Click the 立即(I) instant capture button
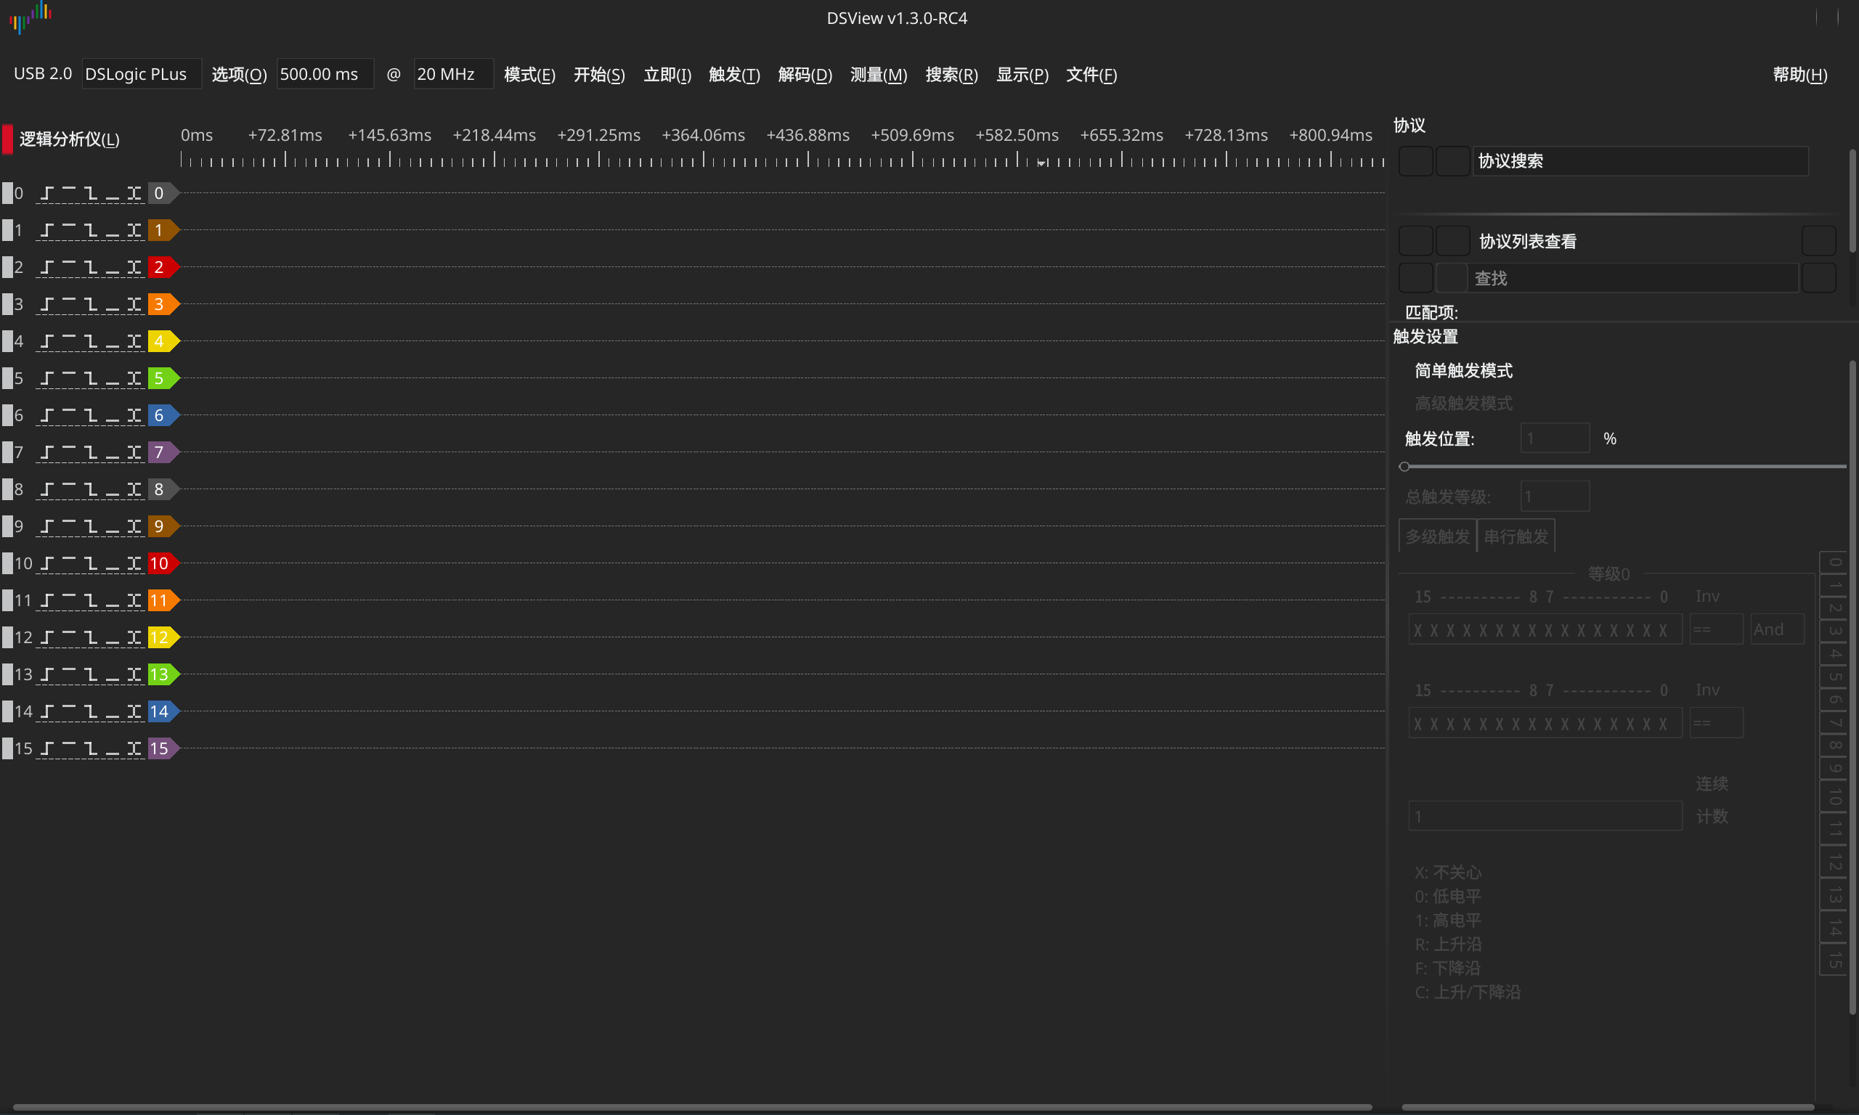Image resolution: width=1859 pixels, height=1115 pixels. coord(667,74)
